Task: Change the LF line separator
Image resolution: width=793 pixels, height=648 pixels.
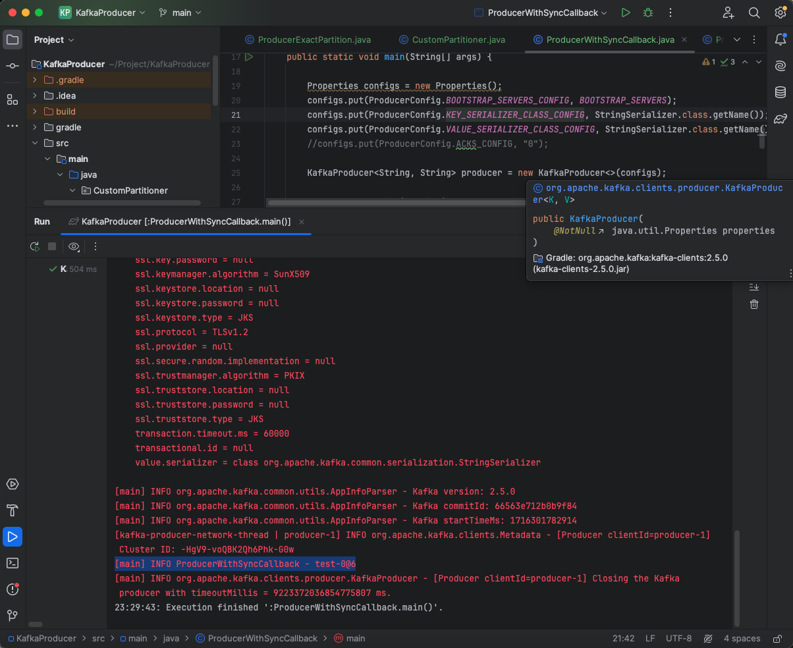Action: (x=650, y=638)
